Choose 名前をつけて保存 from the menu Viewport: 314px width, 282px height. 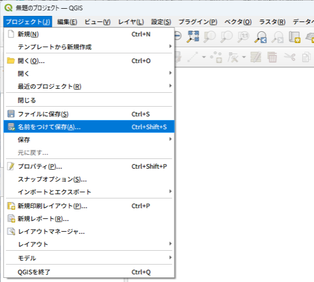[x=49, y=127]
